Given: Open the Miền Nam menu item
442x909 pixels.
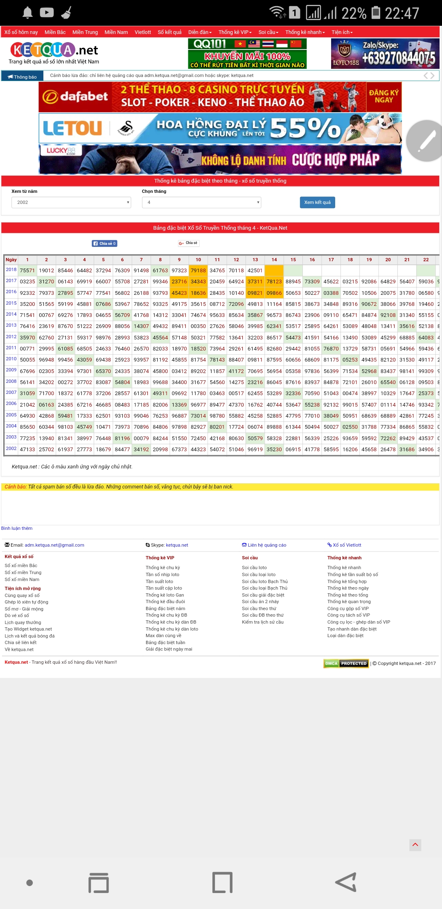Looking at the screenshot, I should pos(116,32).
